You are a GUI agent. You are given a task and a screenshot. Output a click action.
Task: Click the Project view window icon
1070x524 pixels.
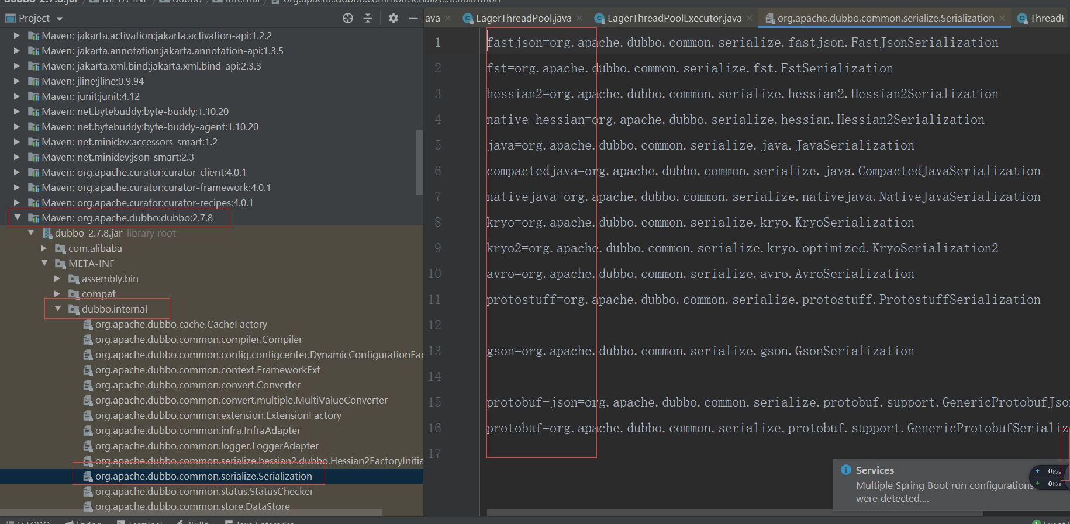10,19
